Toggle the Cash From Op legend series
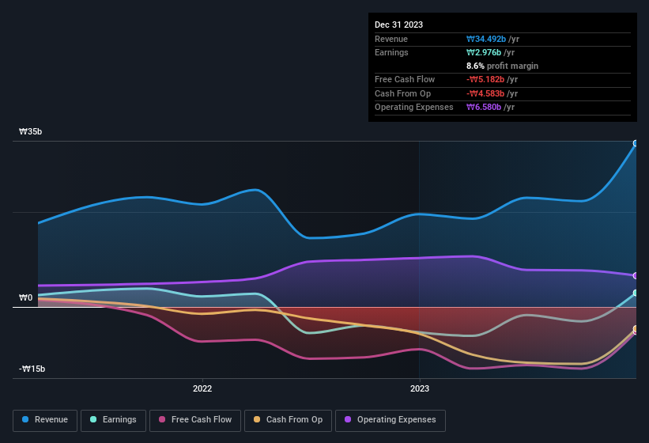This screenshot has height=443, width=649. point(288,420)
